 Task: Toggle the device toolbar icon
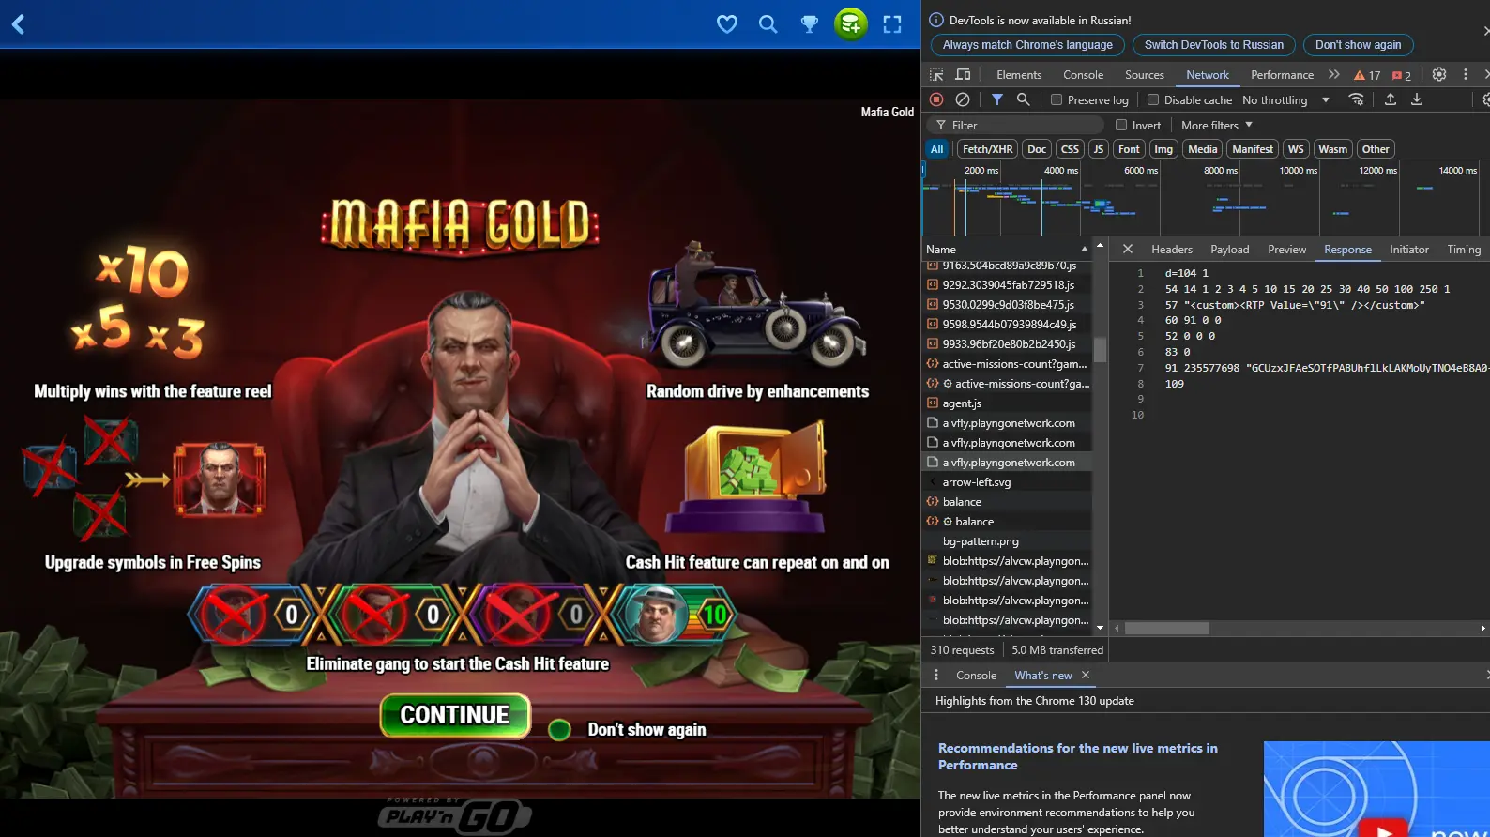pos(963,75)
